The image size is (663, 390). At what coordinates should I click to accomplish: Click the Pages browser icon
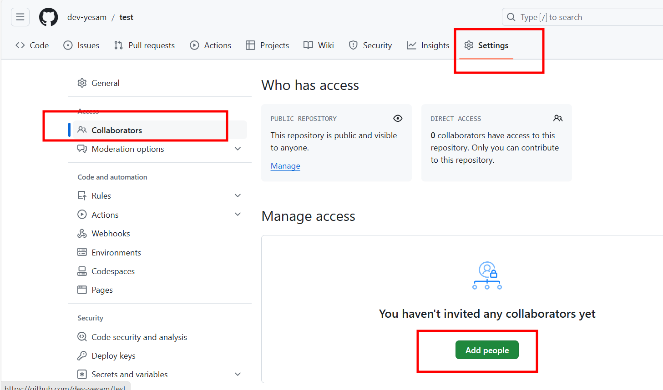coord(82,290)
